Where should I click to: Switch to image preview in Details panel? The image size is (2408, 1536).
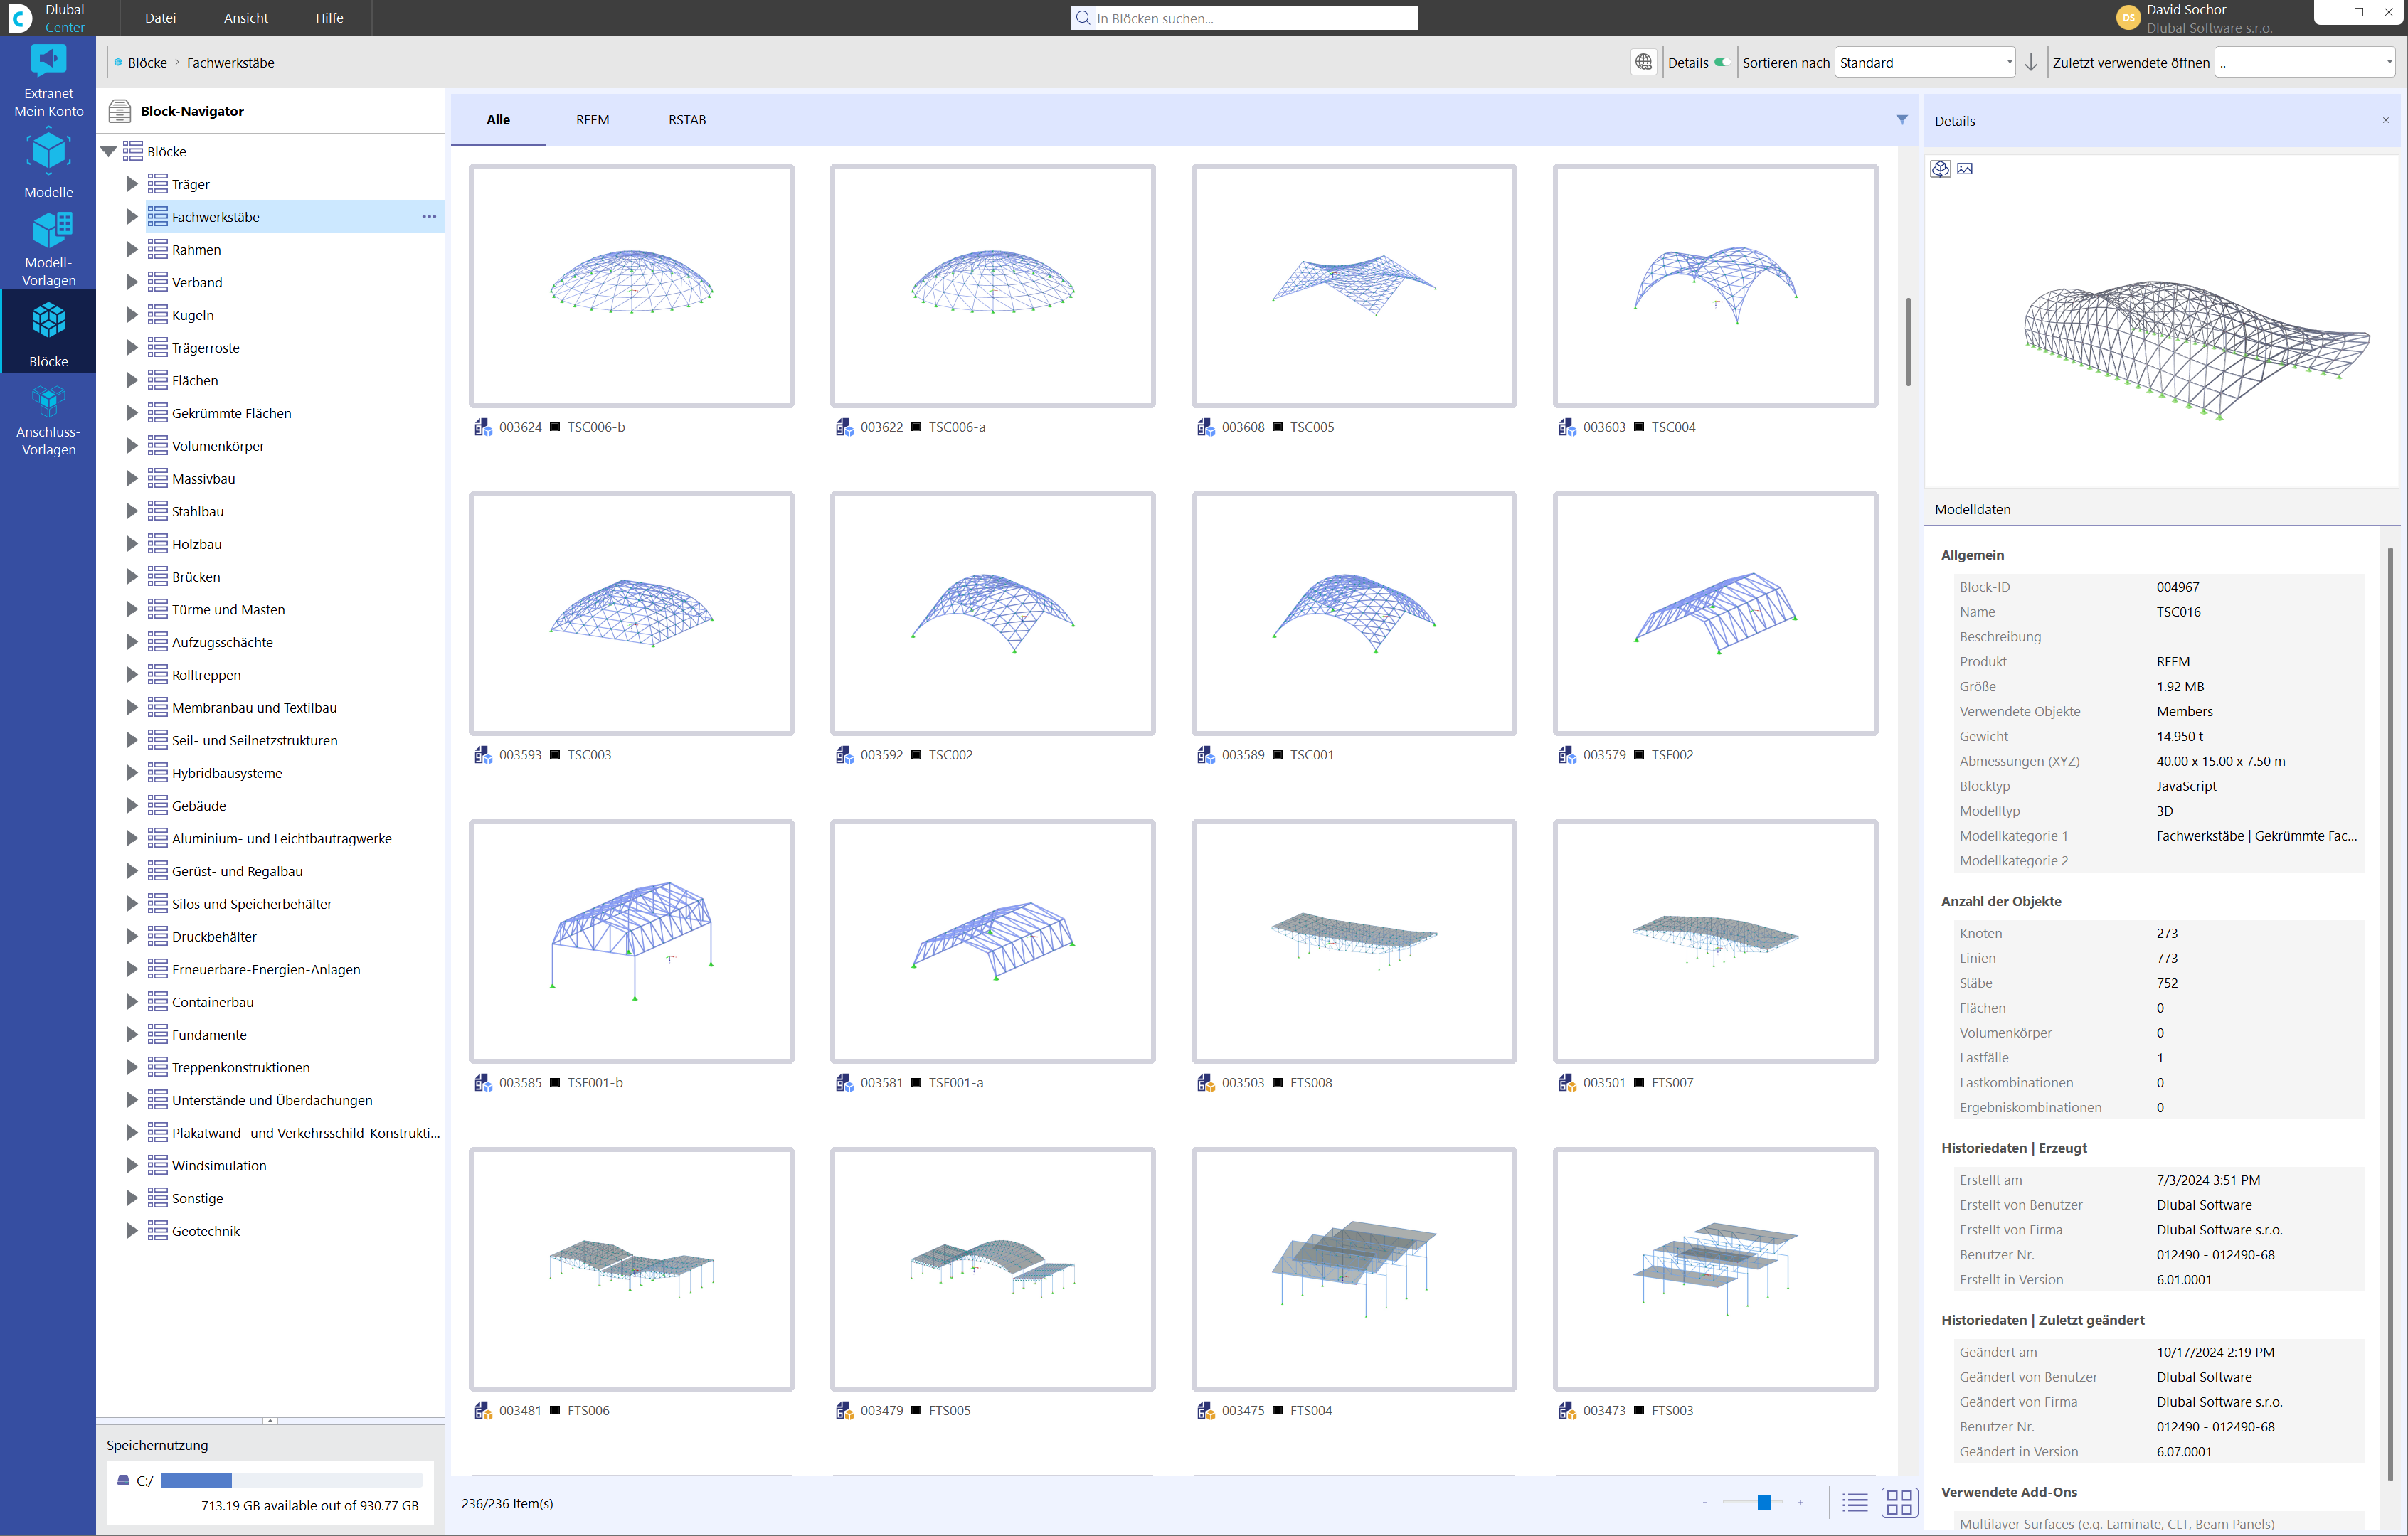click(x=1966, y=169)
